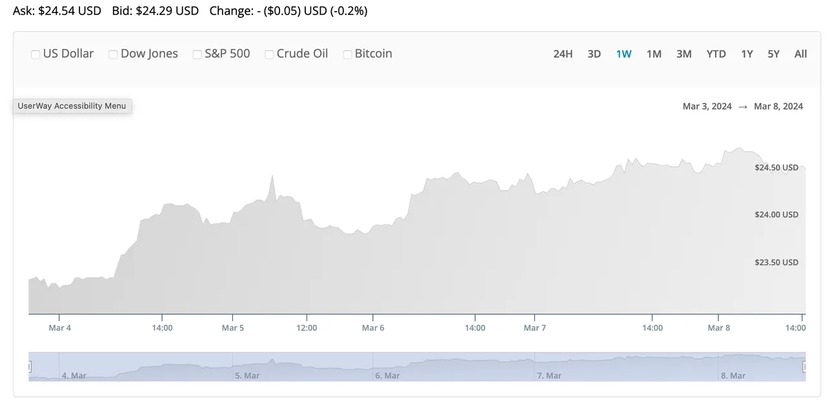Select the 1W time range

(623, 54)
